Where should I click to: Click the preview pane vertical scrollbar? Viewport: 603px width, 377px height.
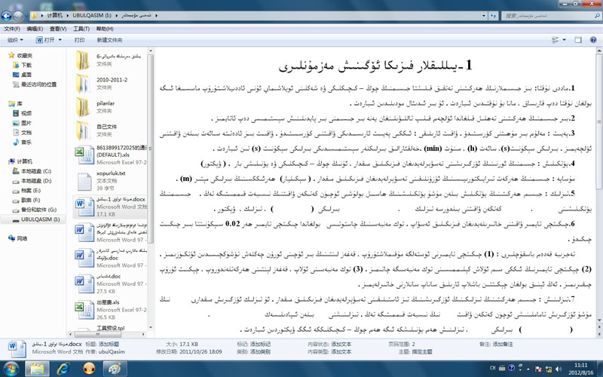[599, 121]
